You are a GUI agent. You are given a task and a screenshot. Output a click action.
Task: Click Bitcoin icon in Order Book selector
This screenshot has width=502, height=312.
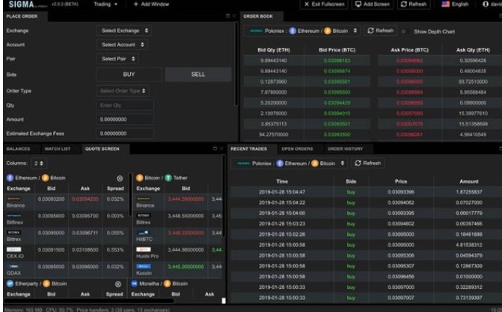coord(327,31)
